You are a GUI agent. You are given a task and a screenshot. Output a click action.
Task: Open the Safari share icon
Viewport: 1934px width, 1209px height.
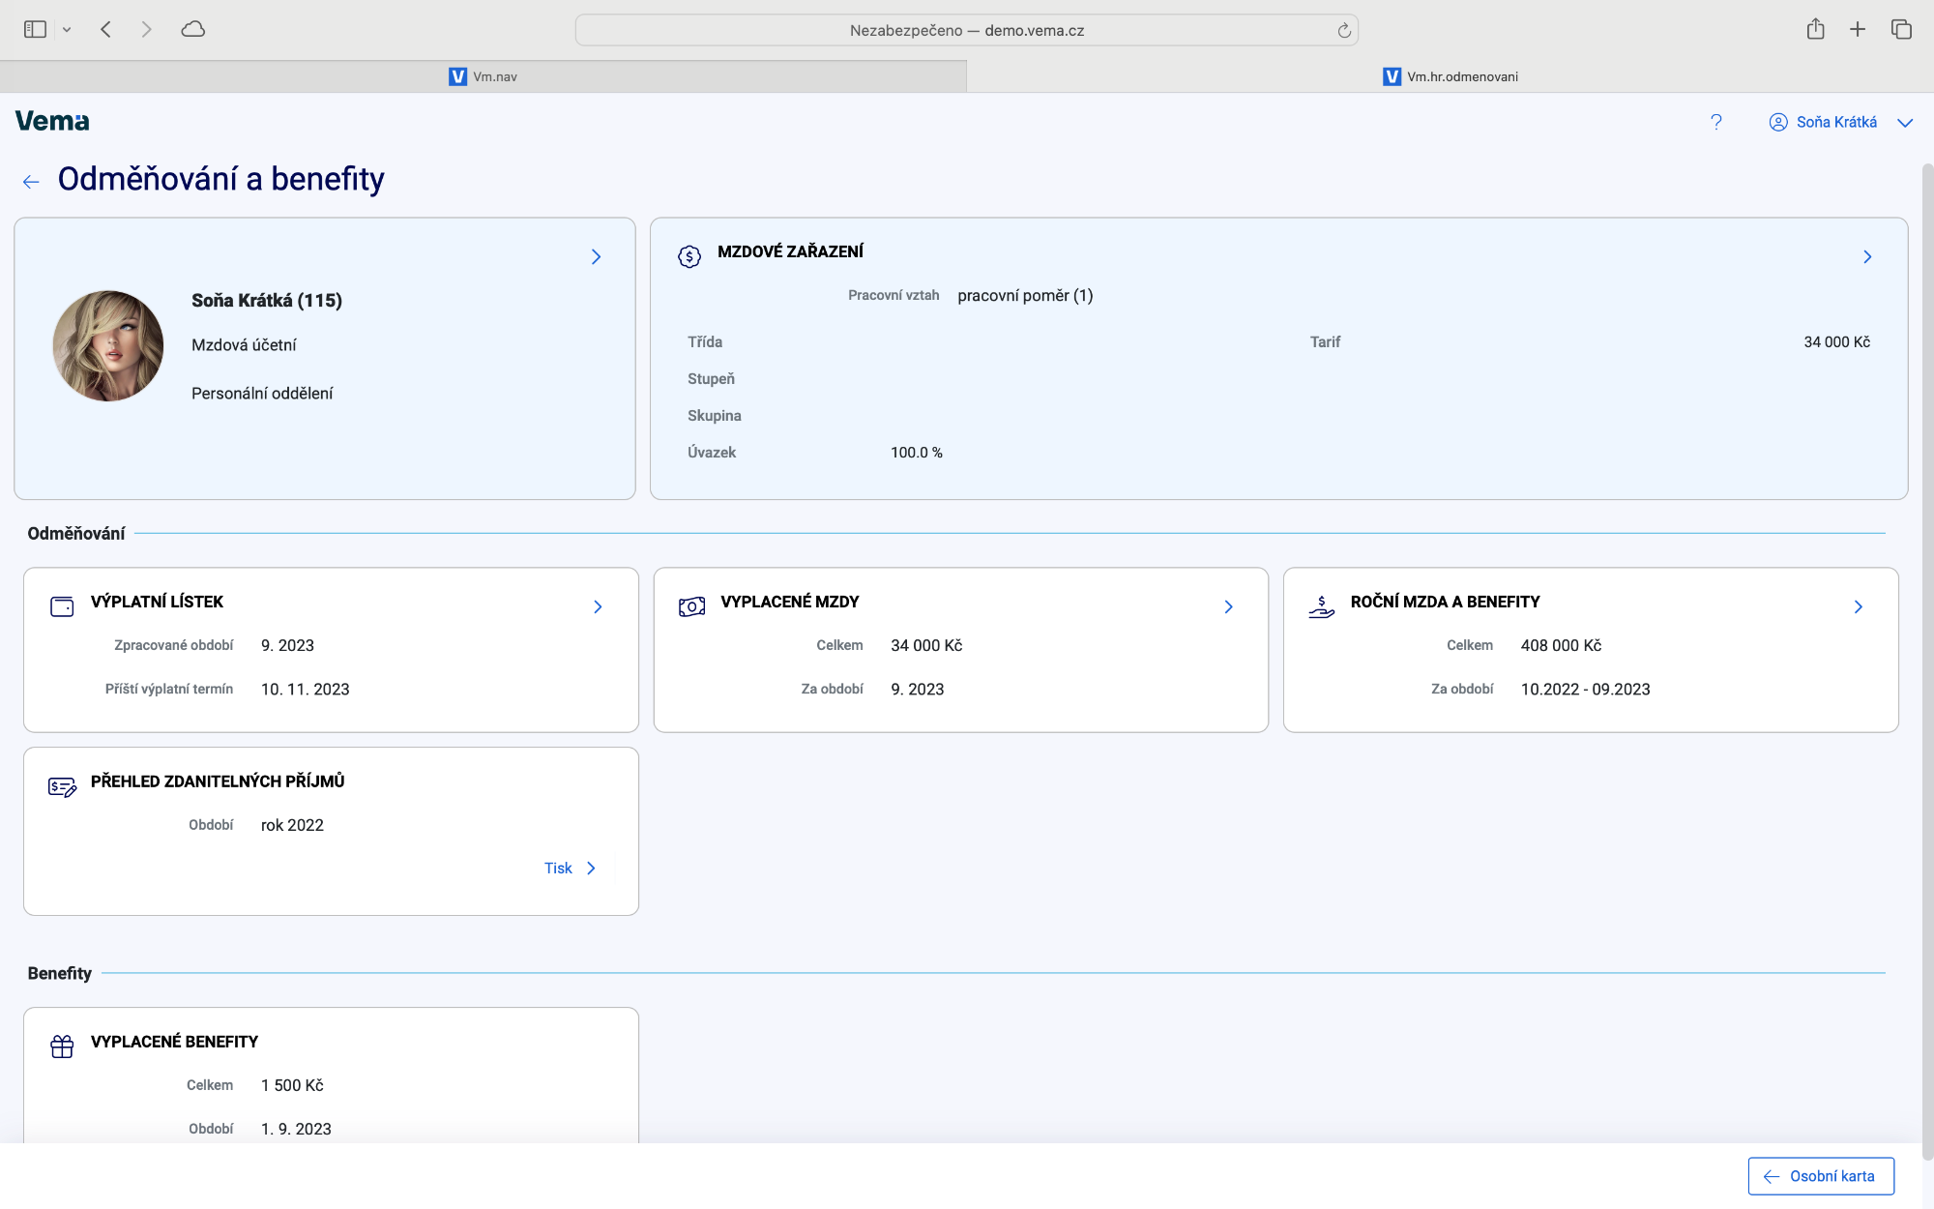click(1816, 29)
